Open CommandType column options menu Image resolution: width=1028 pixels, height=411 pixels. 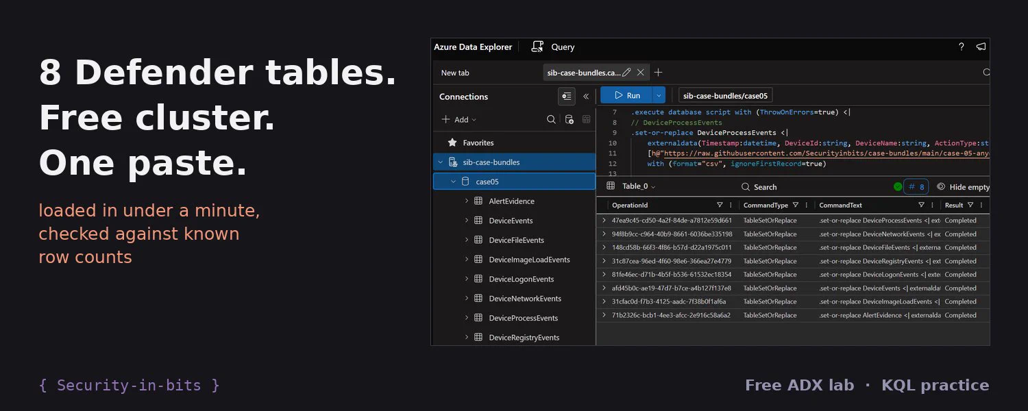point(805,205)
